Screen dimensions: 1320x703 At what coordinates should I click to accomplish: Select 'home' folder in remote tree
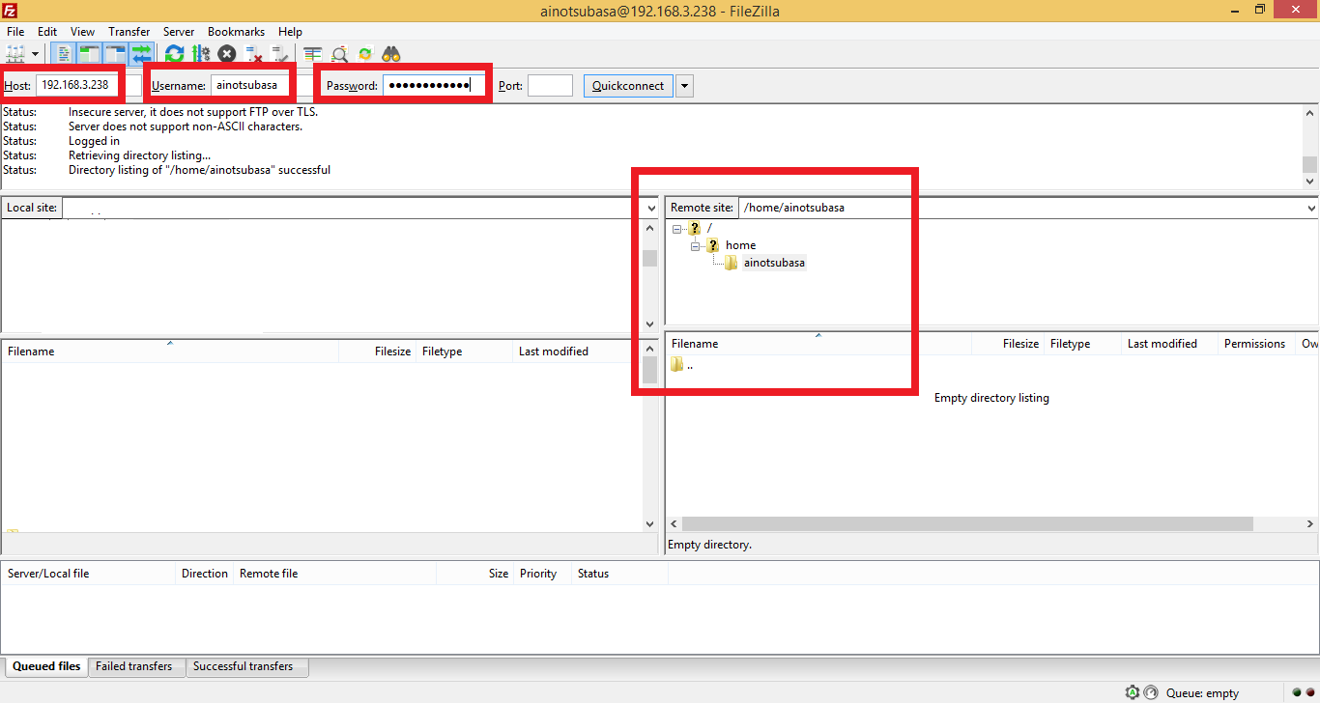[740, 245]
